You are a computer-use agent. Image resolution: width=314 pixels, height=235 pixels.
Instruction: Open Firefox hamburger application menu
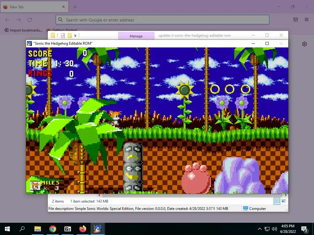tap(307, 20)
